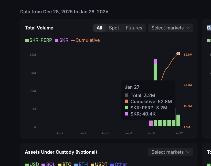Toggle the Cumulative line in the legend

pyautogui.click(x=86, y=40)
